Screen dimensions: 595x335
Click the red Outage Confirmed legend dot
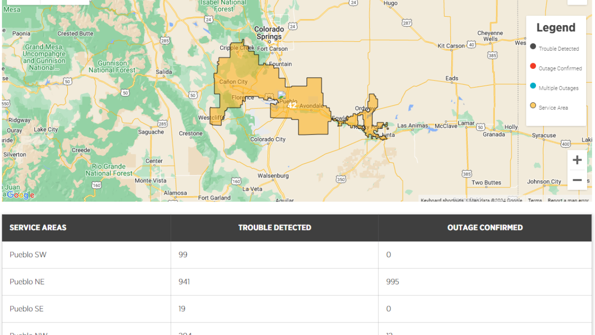point(533,66)
